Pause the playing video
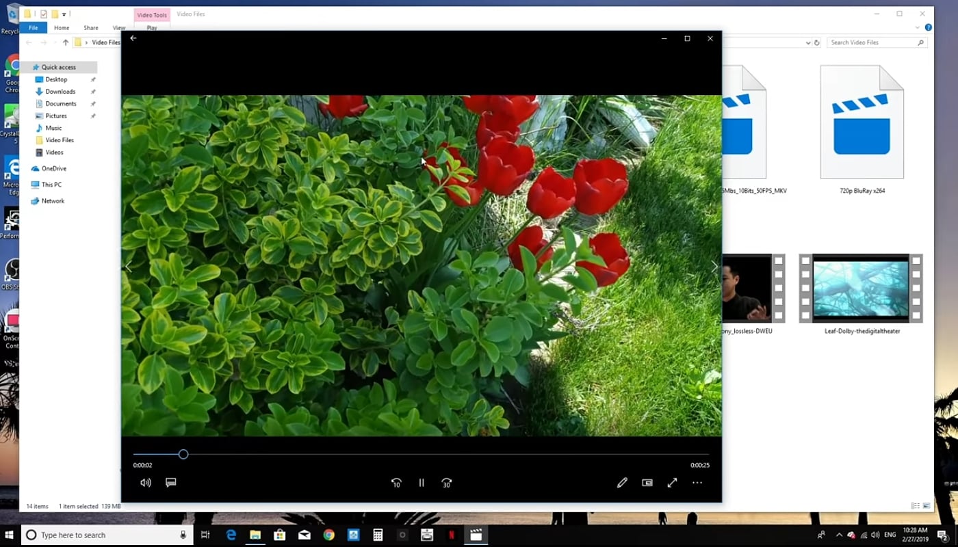Image resolution: width=958 pixels, height=547 pixels. coord(422,483)
